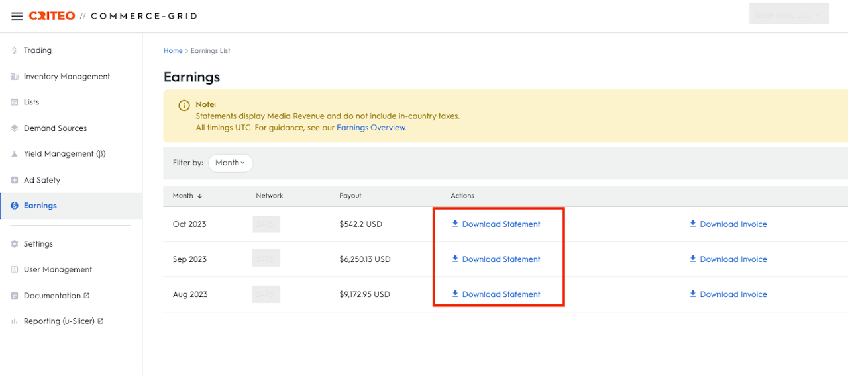Click the Yield Management flask icon
The image size is (848, 375).
15,154
